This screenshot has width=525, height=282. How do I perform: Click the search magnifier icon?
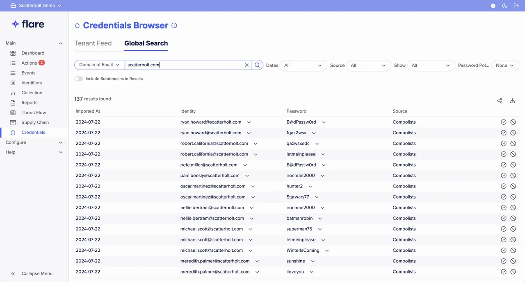click(257, 65)
